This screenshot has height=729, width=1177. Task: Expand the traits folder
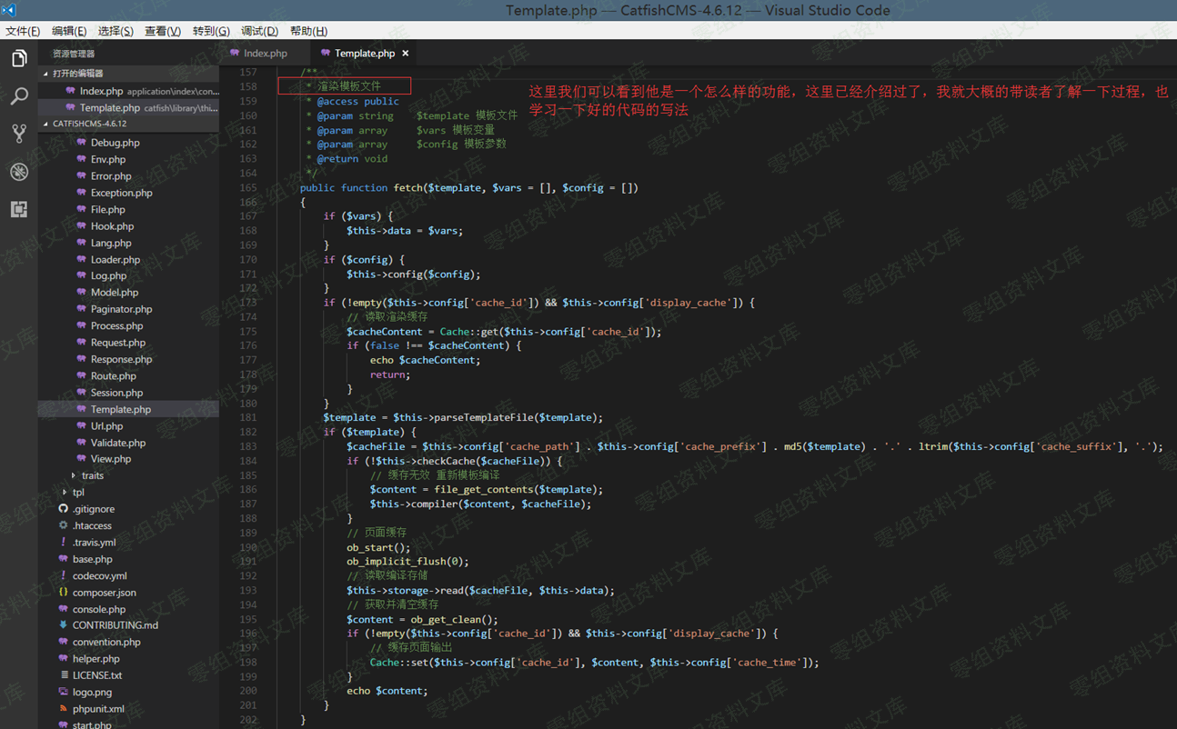(92, 475)
